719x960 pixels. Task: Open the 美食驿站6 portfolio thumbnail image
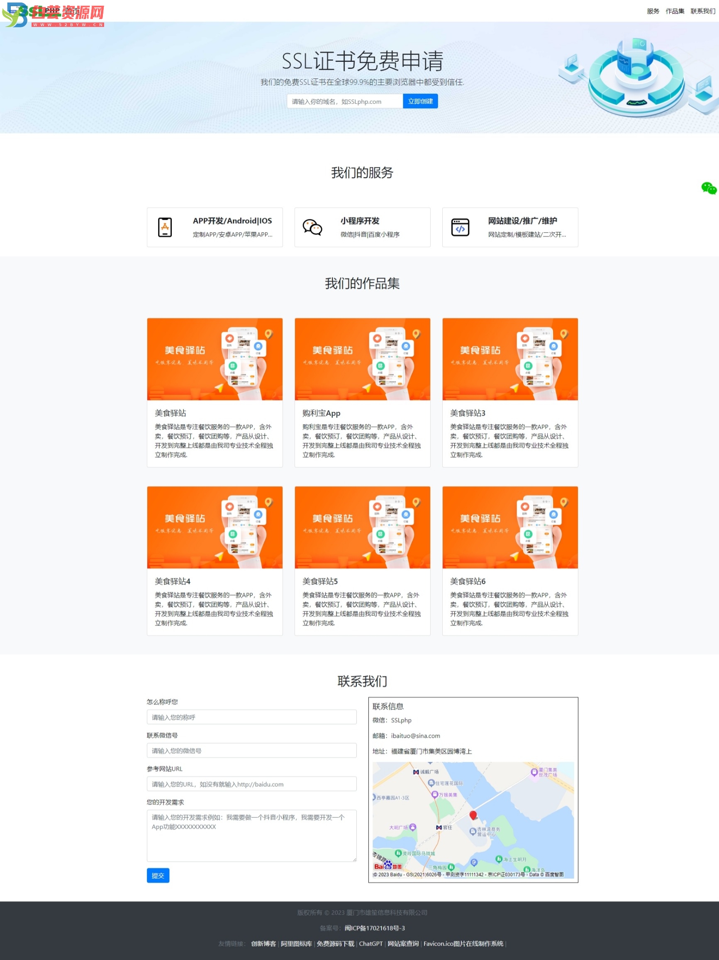tap(510, 527)
